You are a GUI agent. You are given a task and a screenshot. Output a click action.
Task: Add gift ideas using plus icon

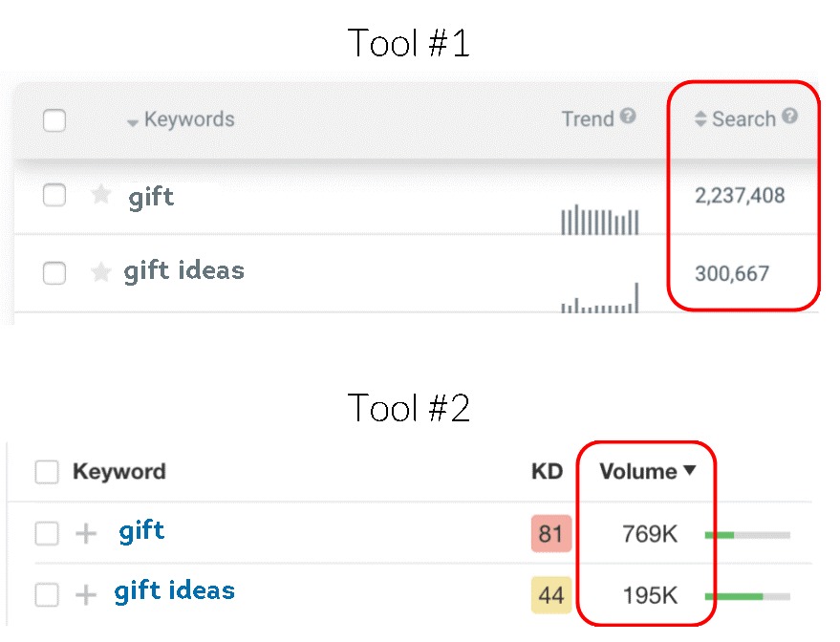tap(87, 594)
